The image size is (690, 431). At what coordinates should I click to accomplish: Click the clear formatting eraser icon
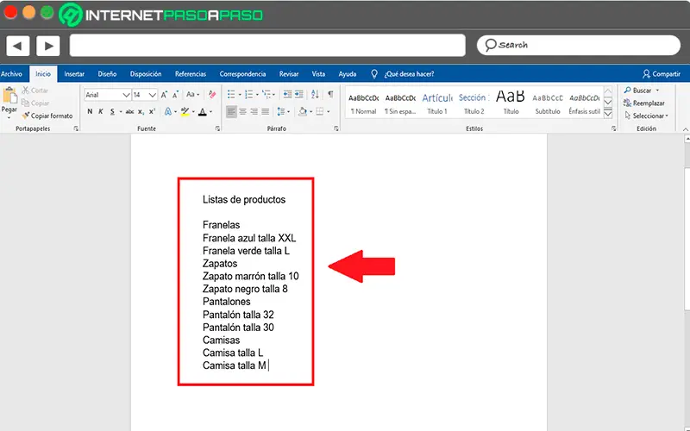(x=212, y=94)
